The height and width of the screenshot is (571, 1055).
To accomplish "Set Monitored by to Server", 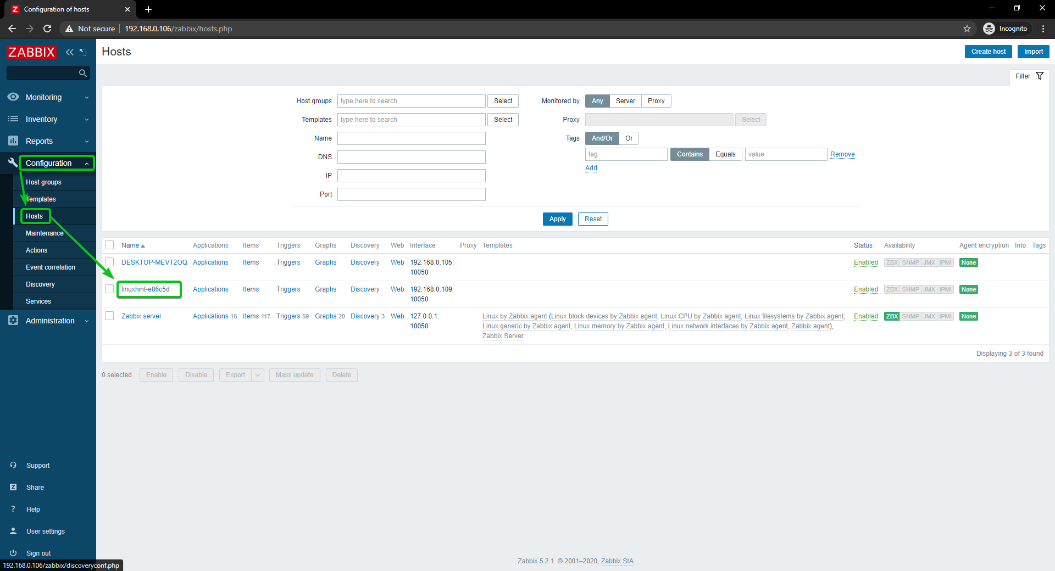I will pos(625,101).
